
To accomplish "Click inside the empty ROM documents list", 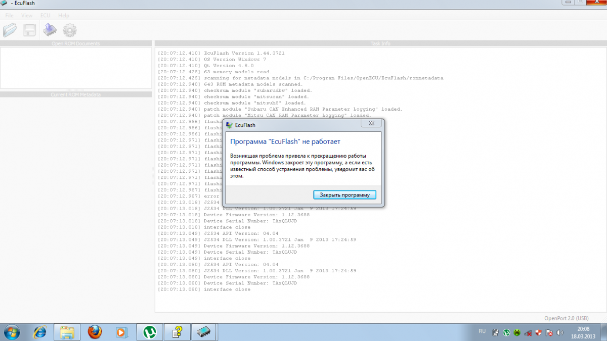I will pos(76,68).
